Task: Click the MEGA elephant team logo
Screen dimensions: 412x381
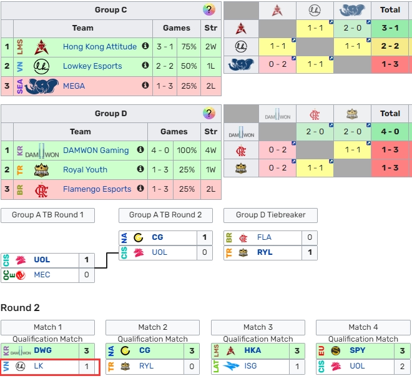Action: (x=42, y=86)
